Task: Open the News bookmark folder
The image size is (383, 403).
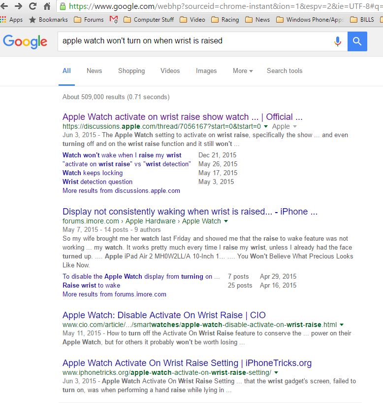Action: click(257, 20)
